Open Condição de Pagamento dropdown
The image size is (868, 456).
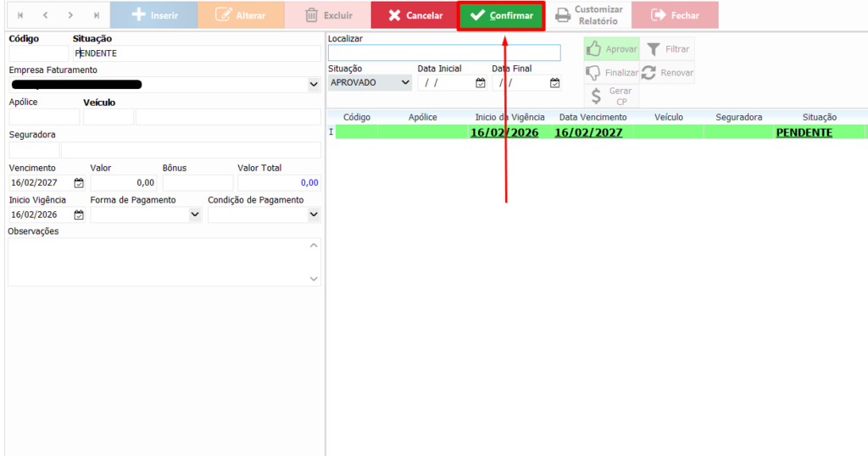[314, 215]
